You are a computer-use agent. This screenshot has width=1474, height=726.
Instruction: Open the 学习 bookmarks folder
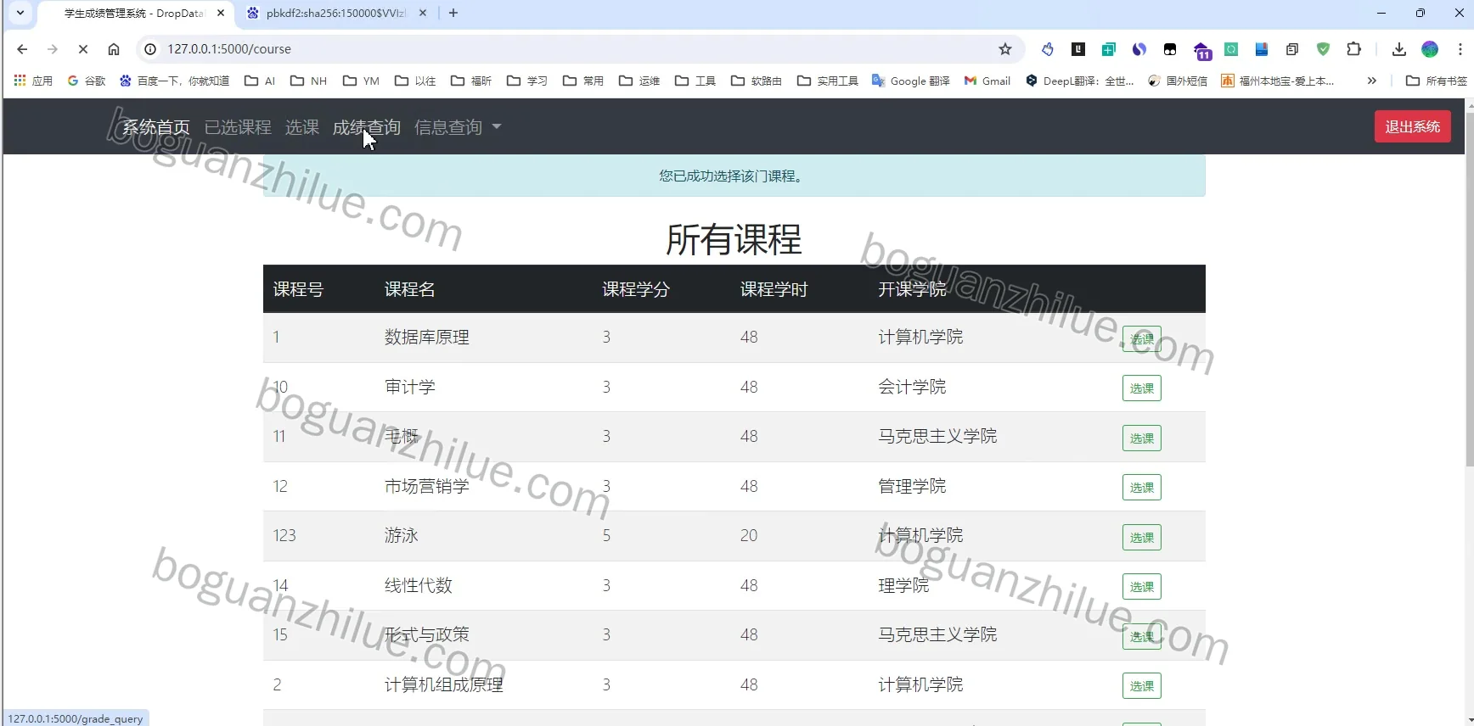pyautogui.click(x=527, y=81)
